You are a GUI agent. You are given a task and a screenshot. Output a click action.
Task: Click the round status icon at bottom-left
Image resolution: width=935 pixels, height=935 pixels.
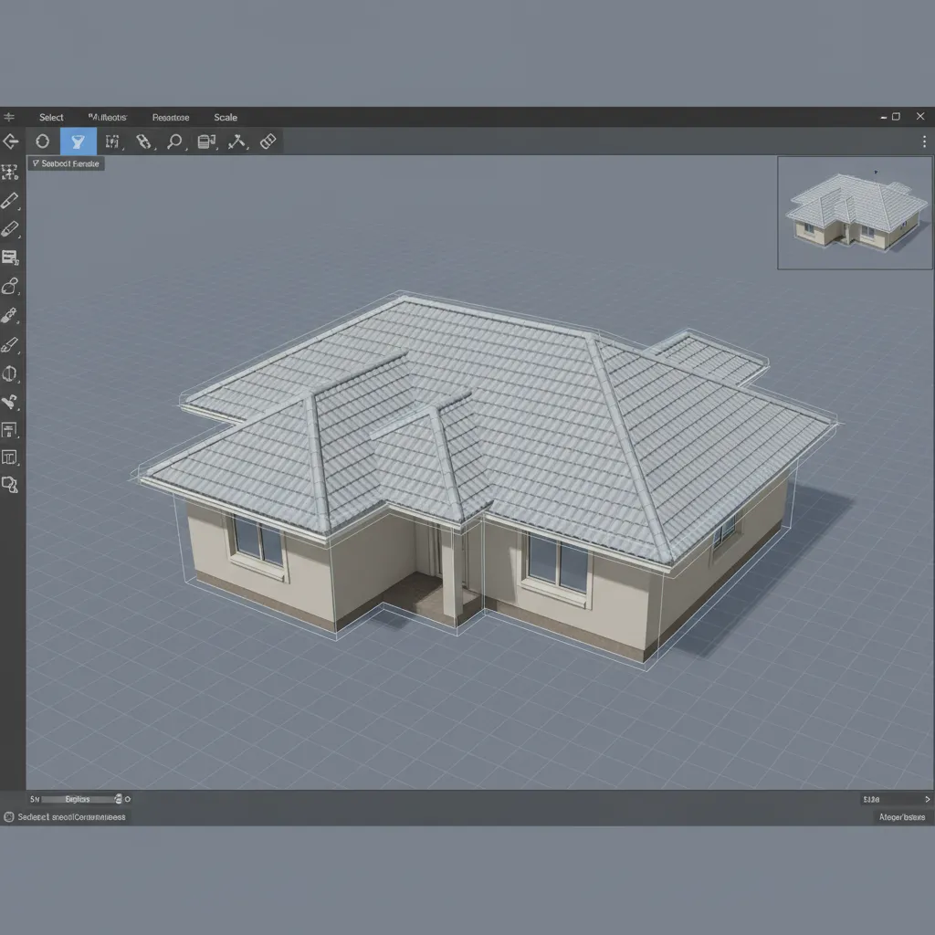pos(9,817)
